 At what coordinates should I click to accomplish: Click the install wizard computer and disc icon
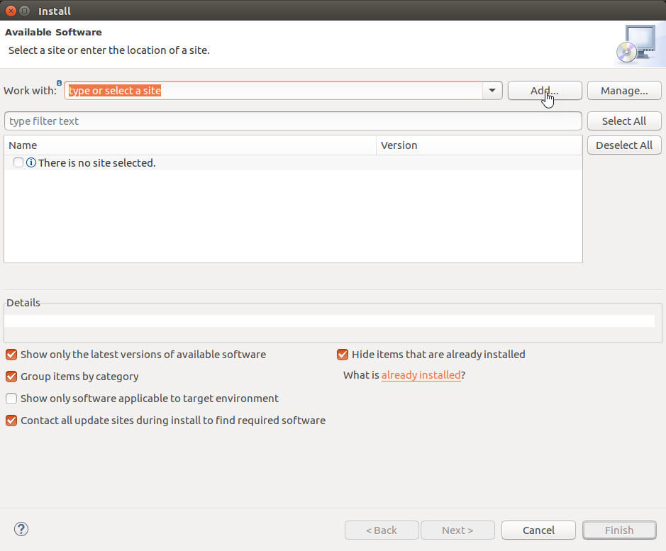[x=637, y=44]
